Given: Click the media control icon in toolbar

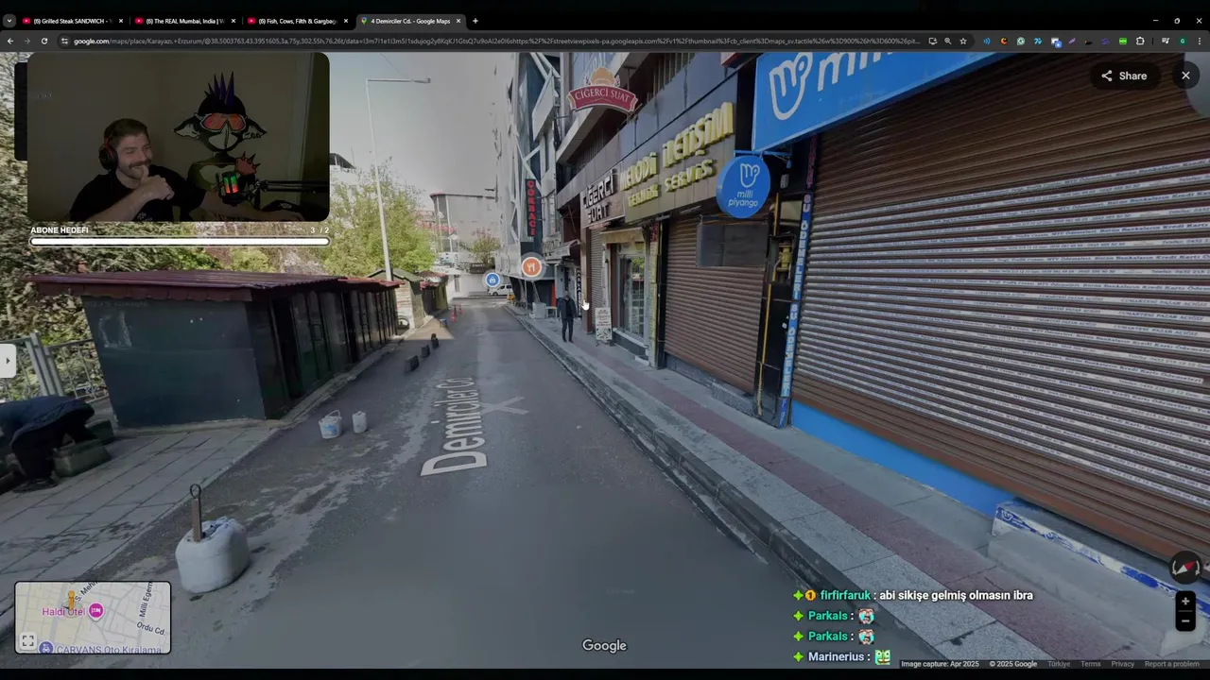Looking at the screenshot, I should click(1166, 41).
